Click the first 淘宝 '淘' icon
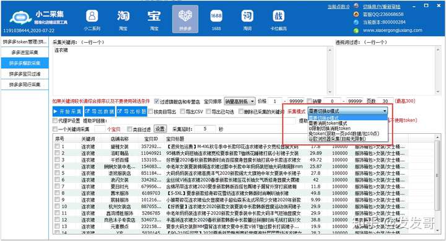The width and height of the screenshot is (446, 241). click(x=123, y=16)
